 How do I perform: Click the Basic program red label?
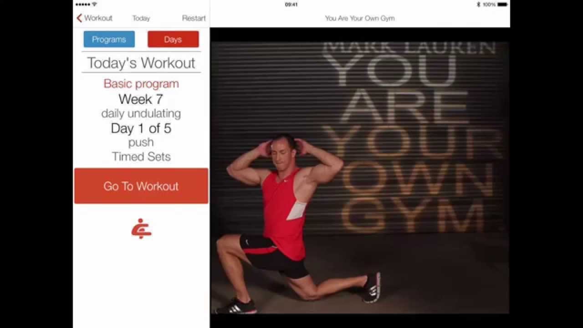[141, 84]
